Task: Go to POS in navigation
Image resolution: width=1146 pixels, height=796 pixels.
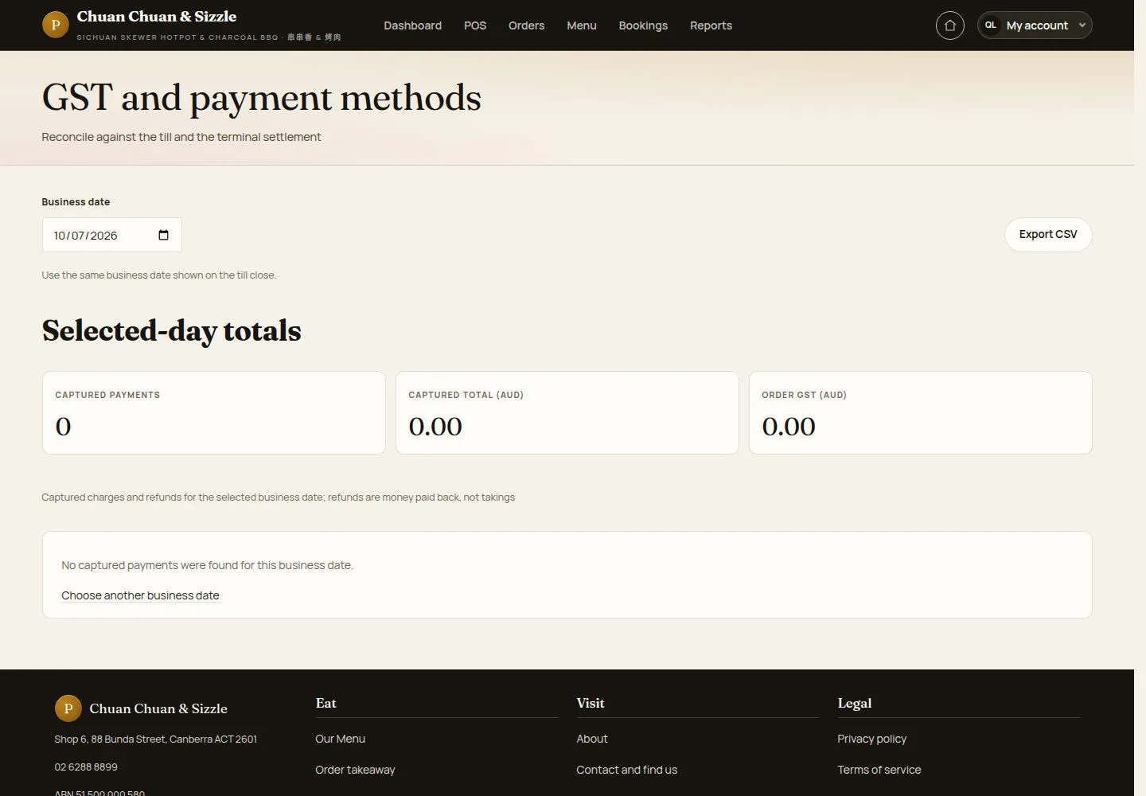Action: (475, 25)
